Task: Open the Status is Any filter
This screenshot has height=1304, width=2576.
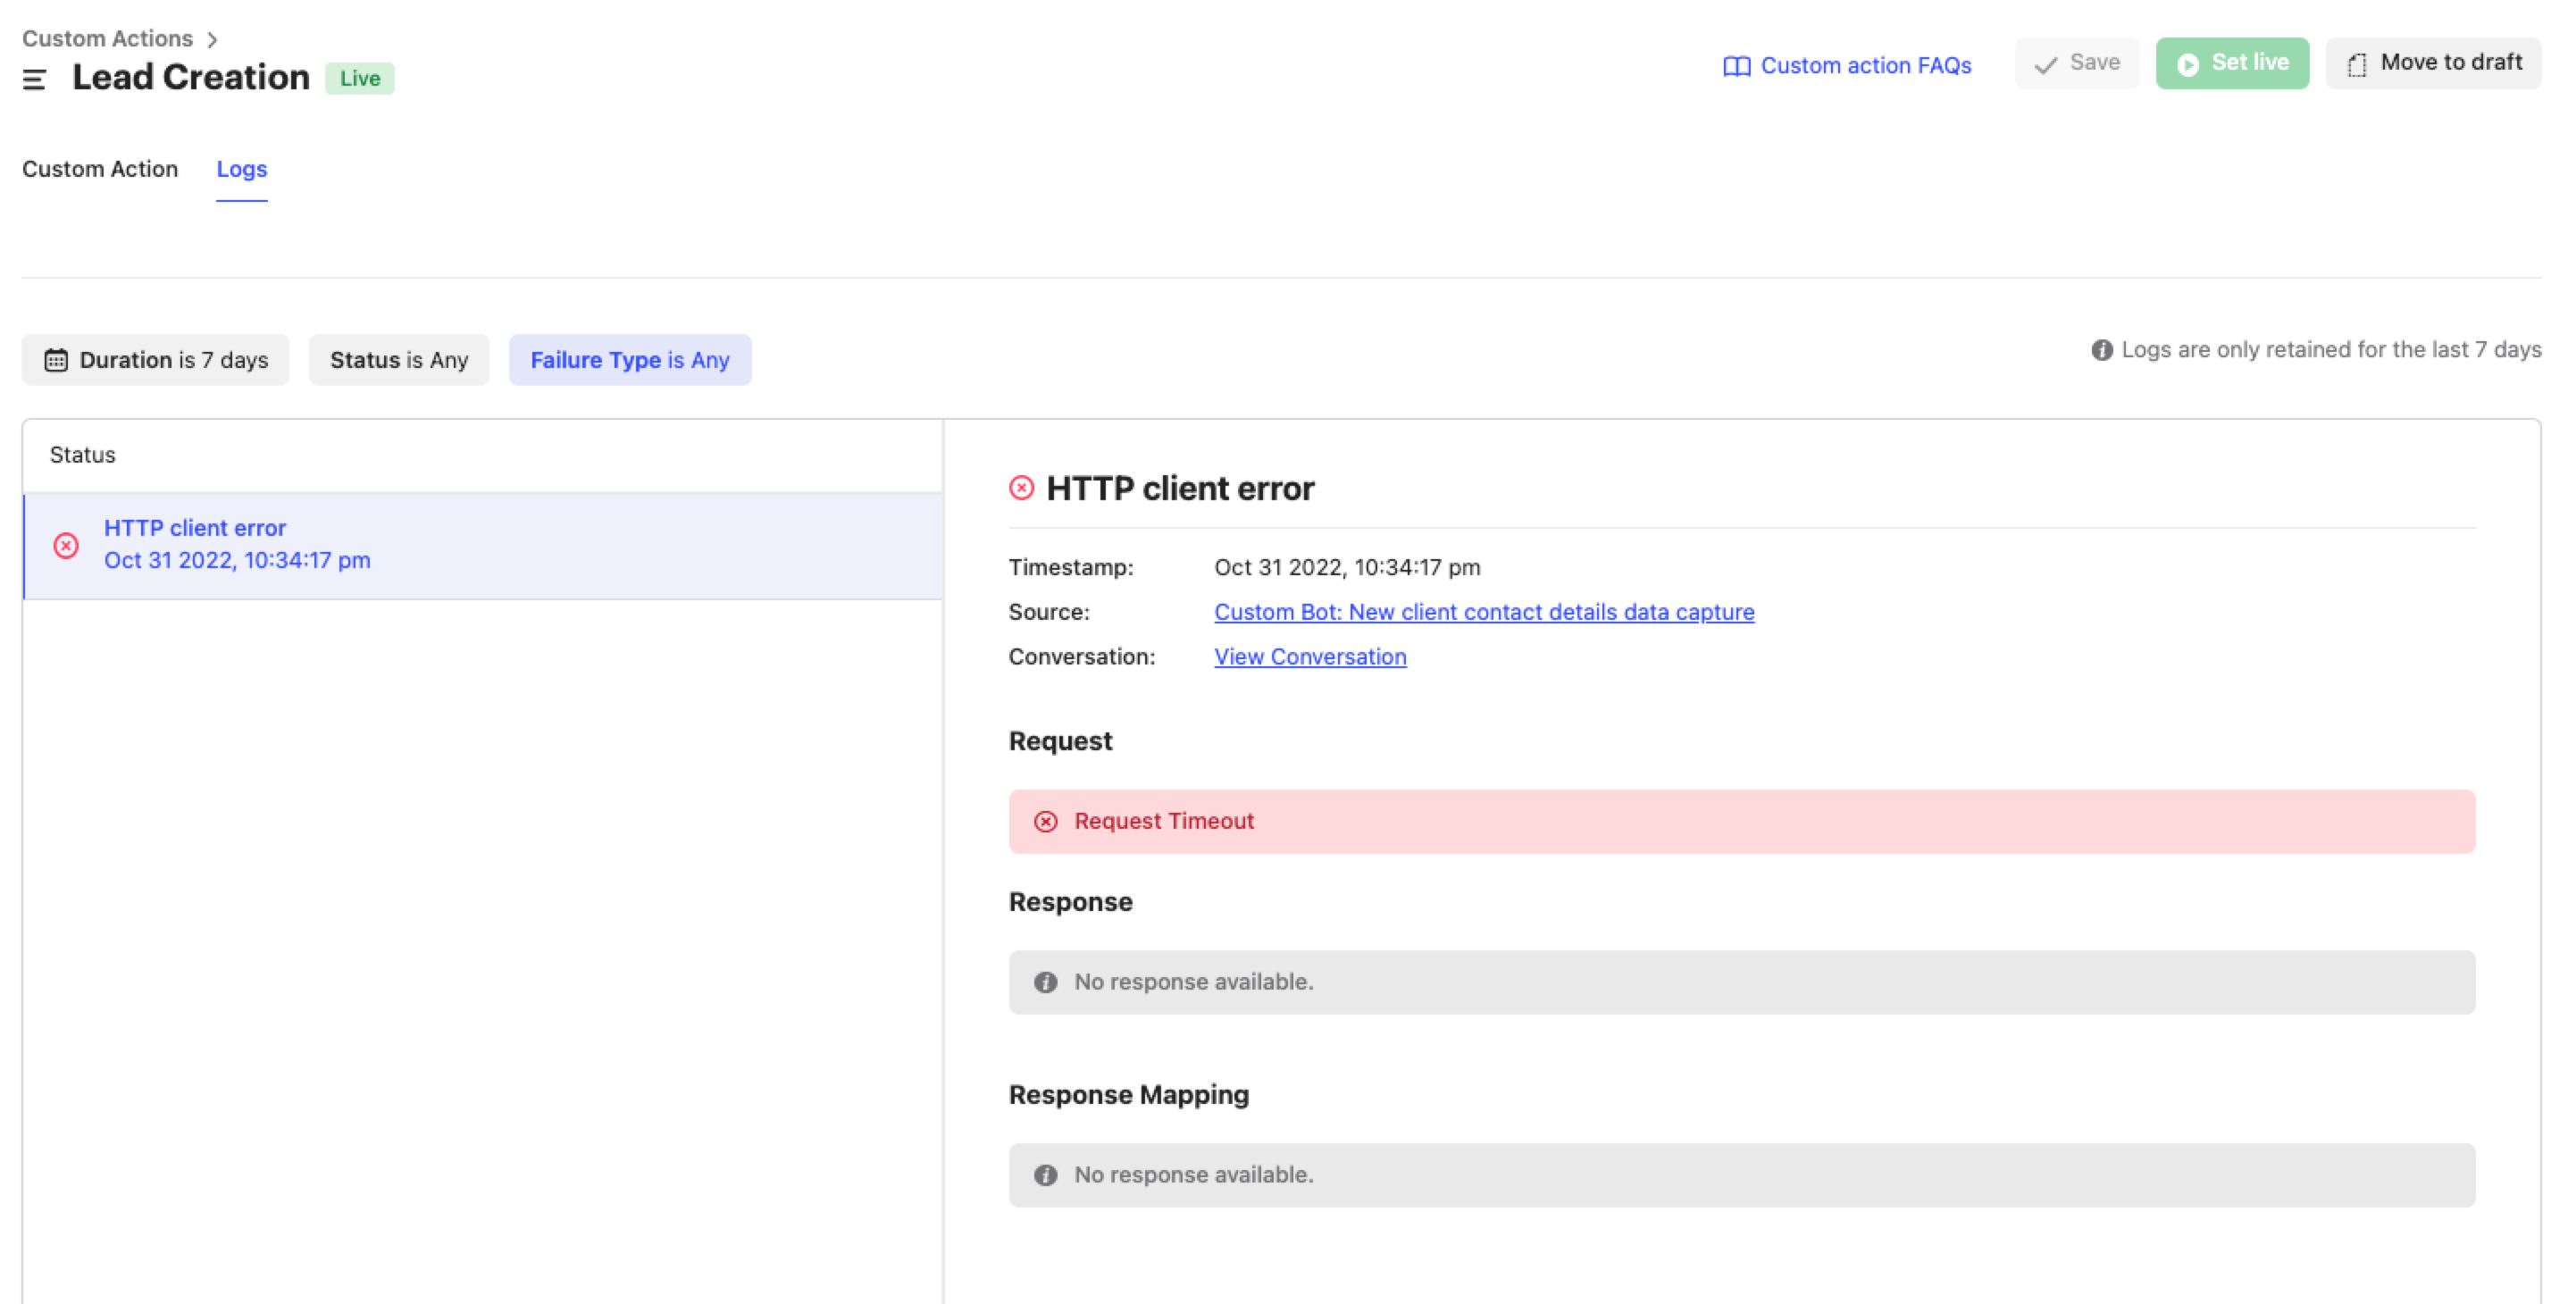Action: 399,360
